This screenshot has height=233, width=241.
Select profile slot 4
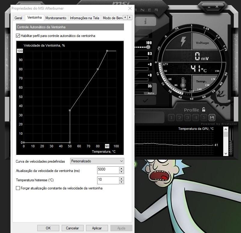pos(196,118)
